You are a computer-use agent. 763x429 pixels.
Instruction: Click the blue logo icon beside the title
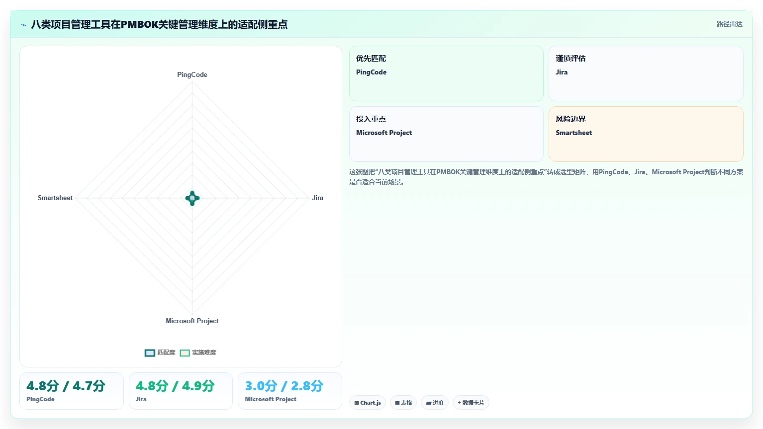coord(23,24)
